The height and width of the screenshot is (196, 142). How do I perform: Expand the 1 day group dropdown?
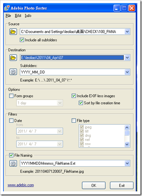pyautogui.click(x=60, y=103)
